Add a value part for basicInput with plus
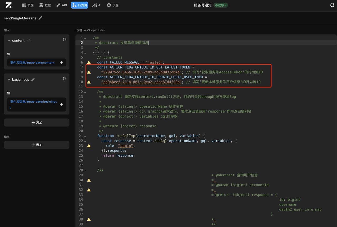The width and height of the screenshot is (337, 227). click(62, 104)
